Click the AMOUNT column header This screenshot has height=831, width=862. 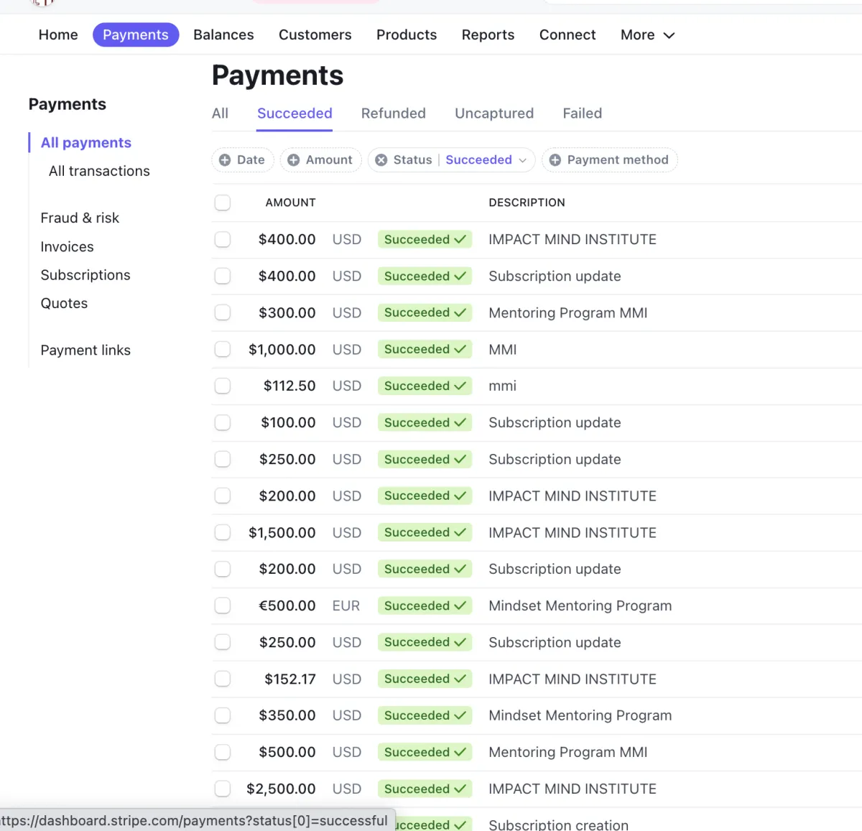(290, 203)
